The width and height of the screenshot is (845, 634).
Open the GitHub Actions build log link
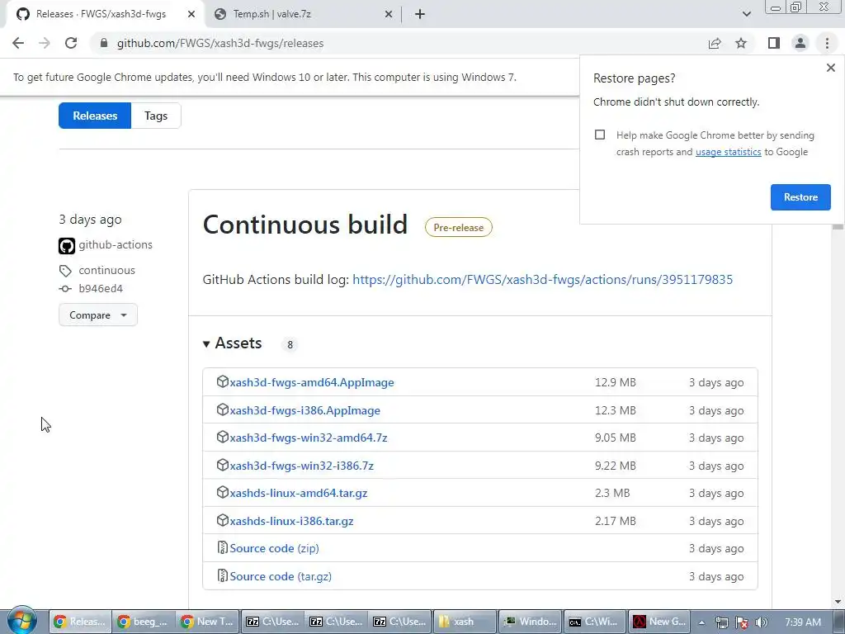click(x=542, y=279)
